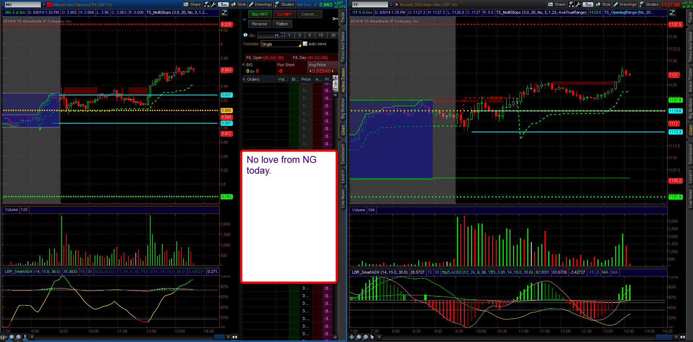Open the /TF symbol dropdown arrow

click(391, 5)
